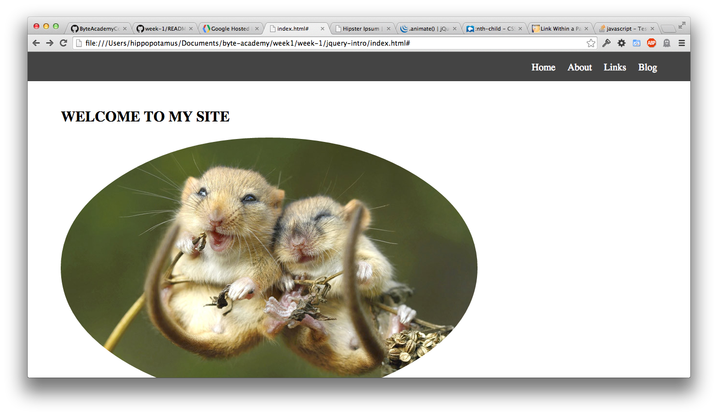Open the Chrome hamburger menu
Viewport: 718px width, 416px height.
(682, 43)
